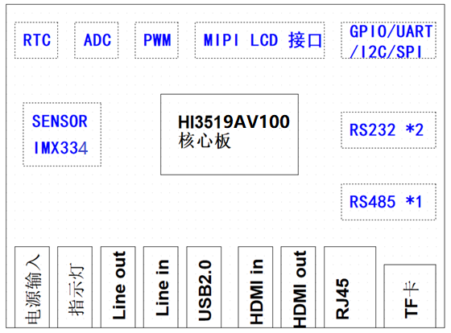451x333 pixels.
Task: Select the USB2.0 port box
Action: click(204, 287)
